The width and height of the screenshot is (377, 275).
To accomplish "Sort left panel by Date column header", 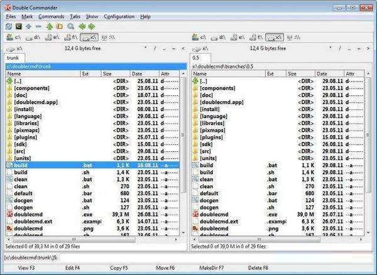I will [145, 73].
